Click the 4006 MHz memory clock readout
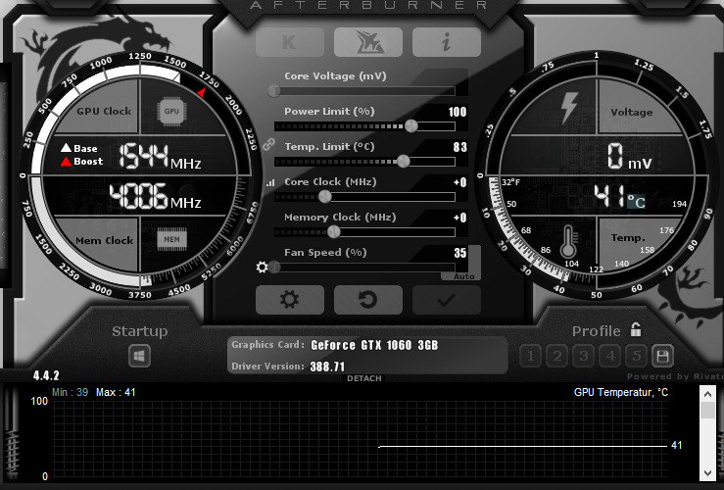724x490 pixels. click(155, 196)
